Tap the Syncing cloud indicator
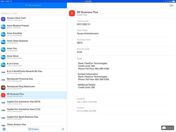This screenshot has height=132, width=176. [x=167, y=128]
